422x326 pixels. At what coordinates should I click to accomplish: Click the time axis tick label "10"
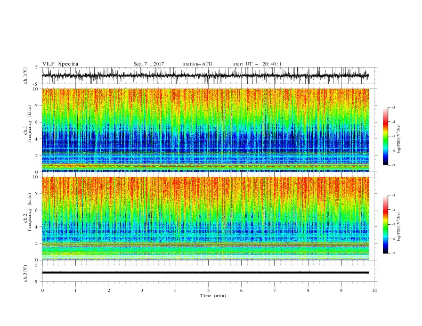coord(375,290)
